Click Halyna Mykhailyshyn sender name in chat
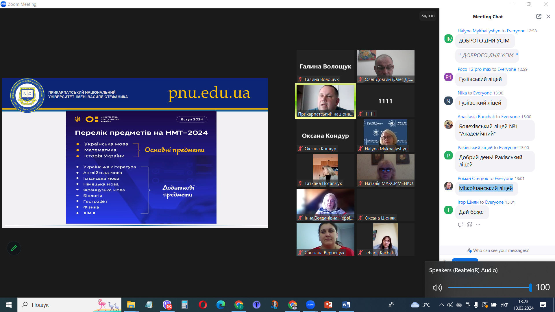Viewport: 555px width, 312px height. click(x=479, y=31)
